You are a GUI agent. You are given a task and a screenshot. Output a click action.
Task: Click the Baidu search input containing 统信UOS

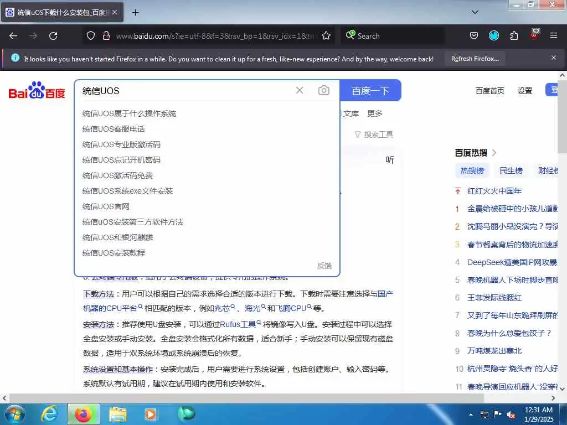point(186,90)
